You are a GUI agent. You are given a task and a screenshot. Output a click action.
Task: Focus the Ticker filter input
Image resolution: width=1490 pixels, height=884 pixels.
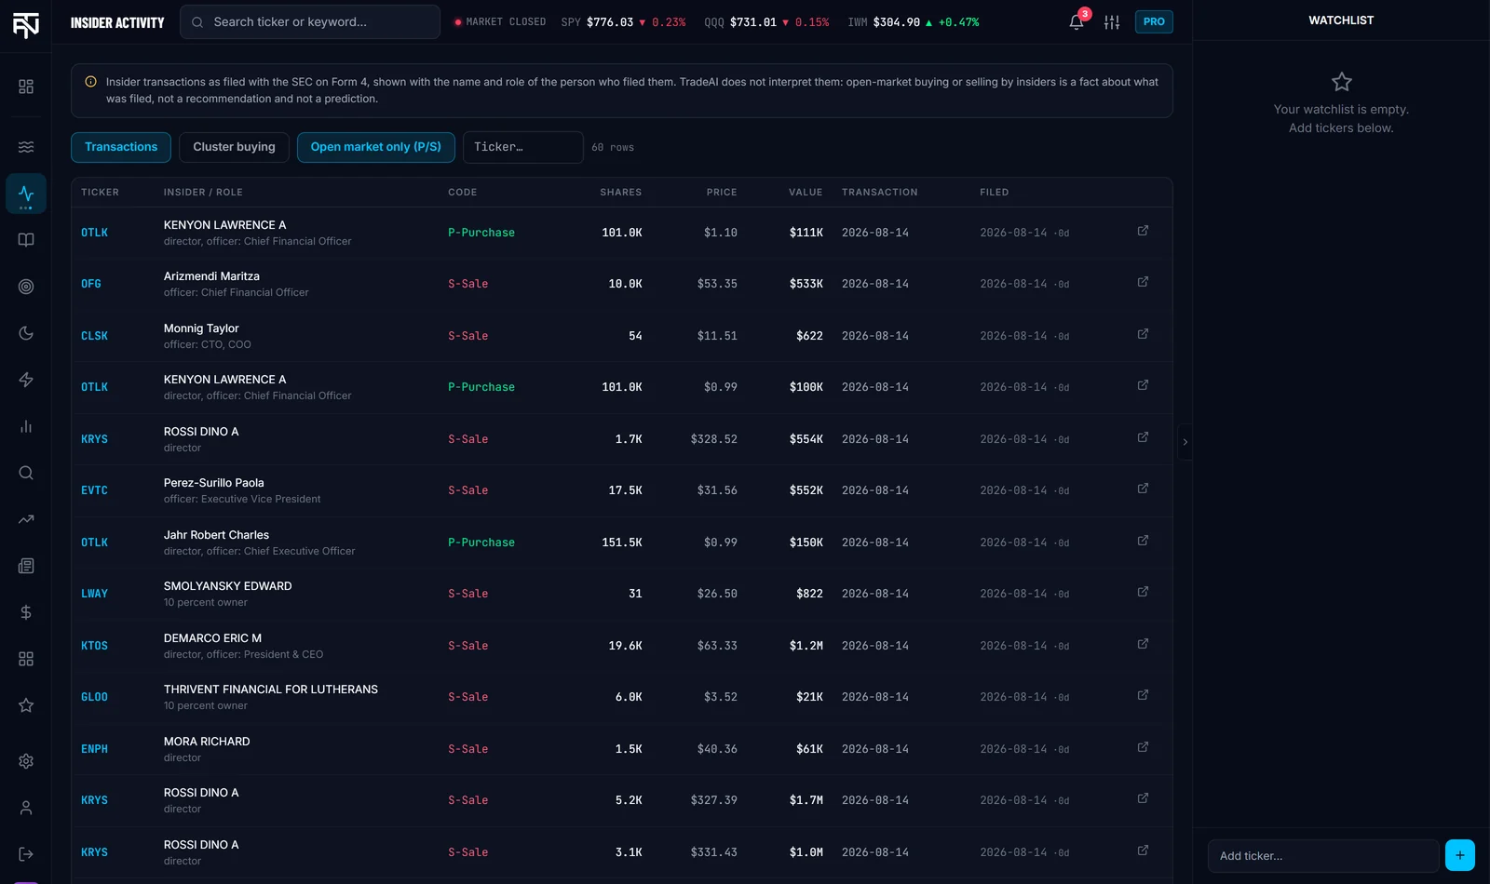point(522,147)
